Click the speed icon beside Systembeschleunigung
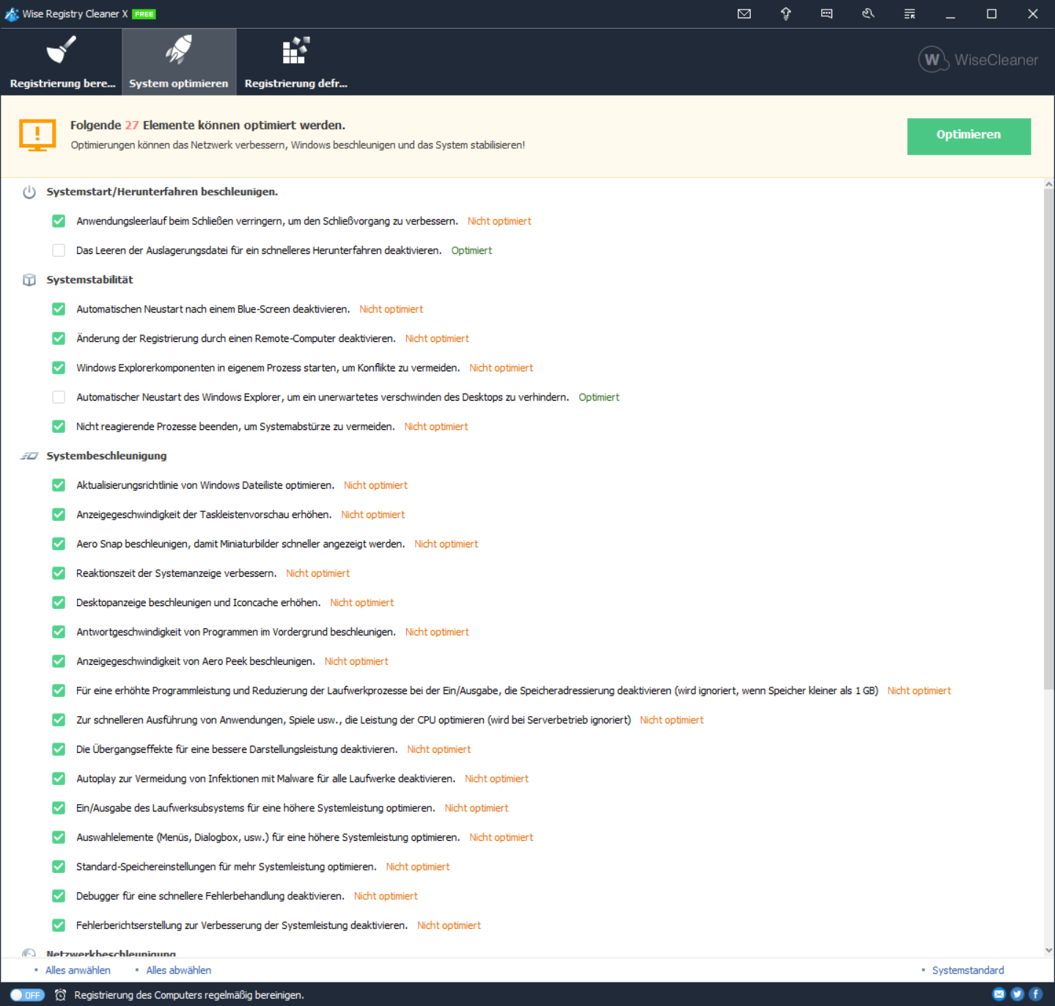1055x1006 pixels. pos(29,456)
